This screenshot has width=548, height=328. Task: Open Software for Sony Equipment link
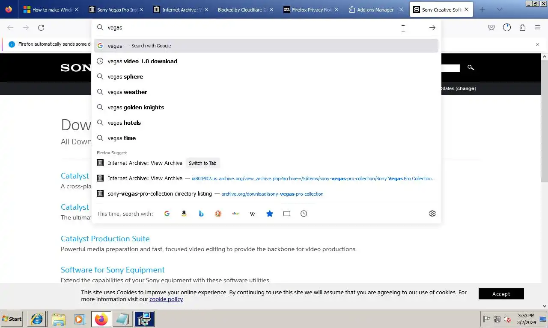113,269
